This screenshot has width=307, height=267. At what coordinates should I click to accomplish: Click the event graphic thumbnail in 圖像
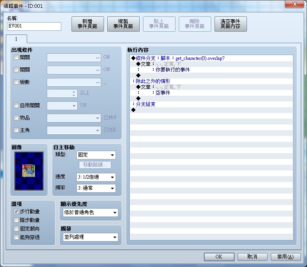pyautogui.click(x=29, y=171)
